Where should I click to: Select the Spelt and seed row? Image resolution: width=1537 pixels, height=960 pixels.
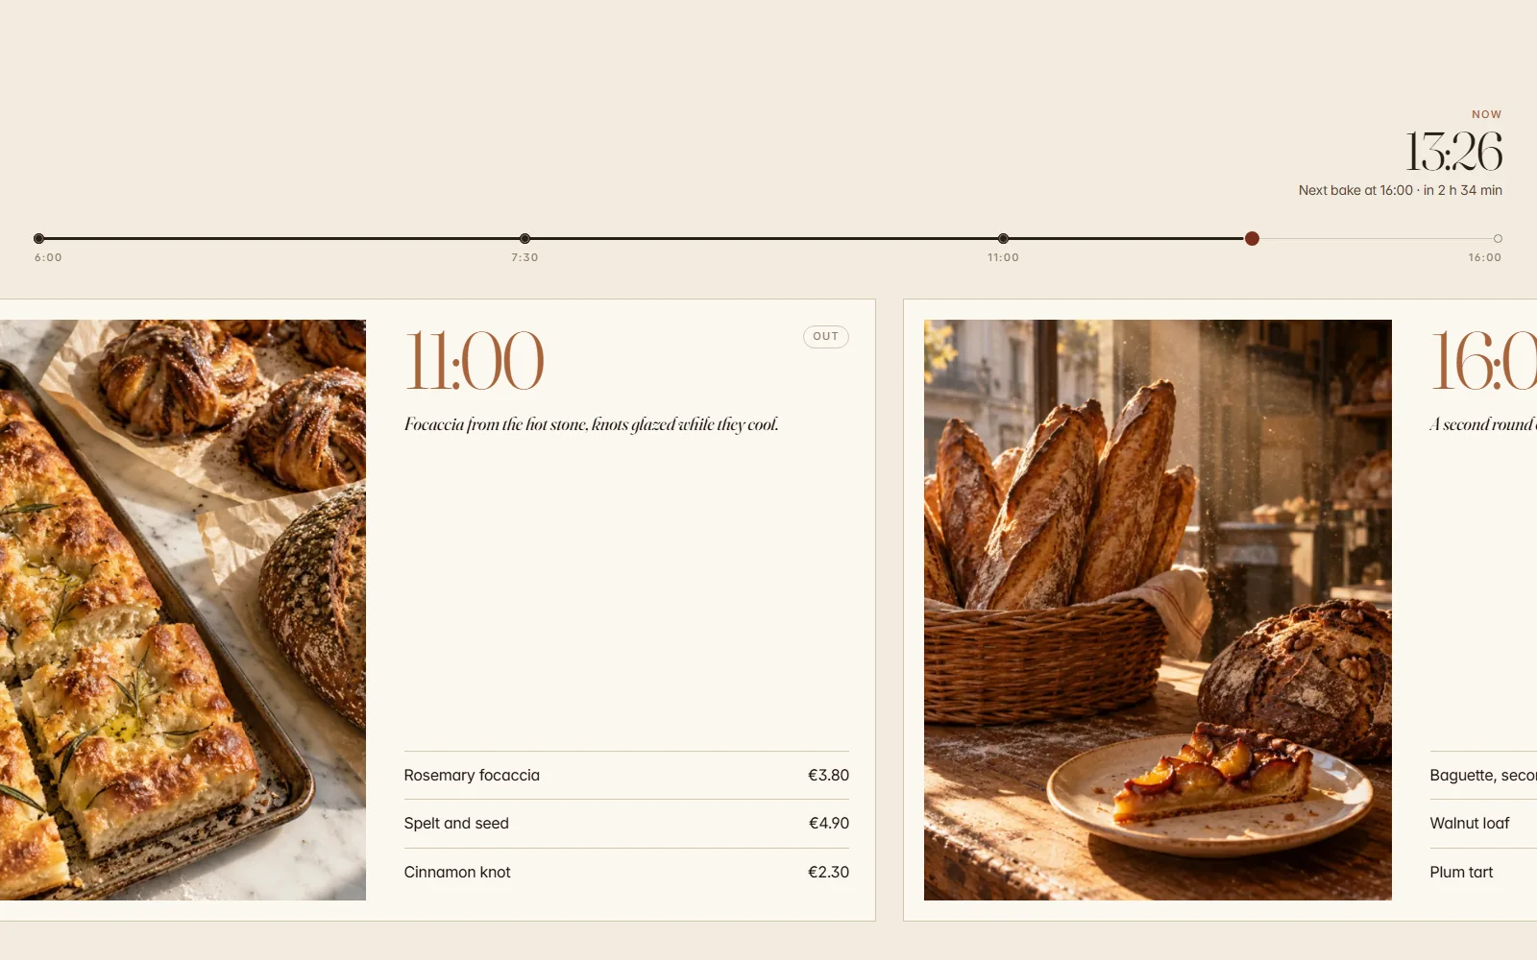tap(626, 823)
